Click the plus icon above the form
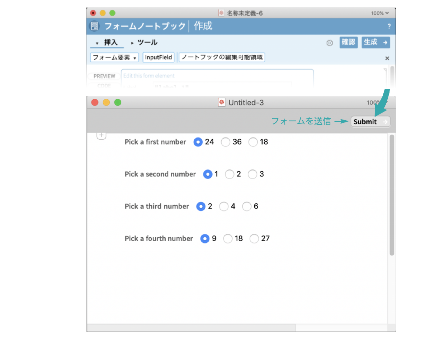 pyautogui.click(x=101, y=135)
